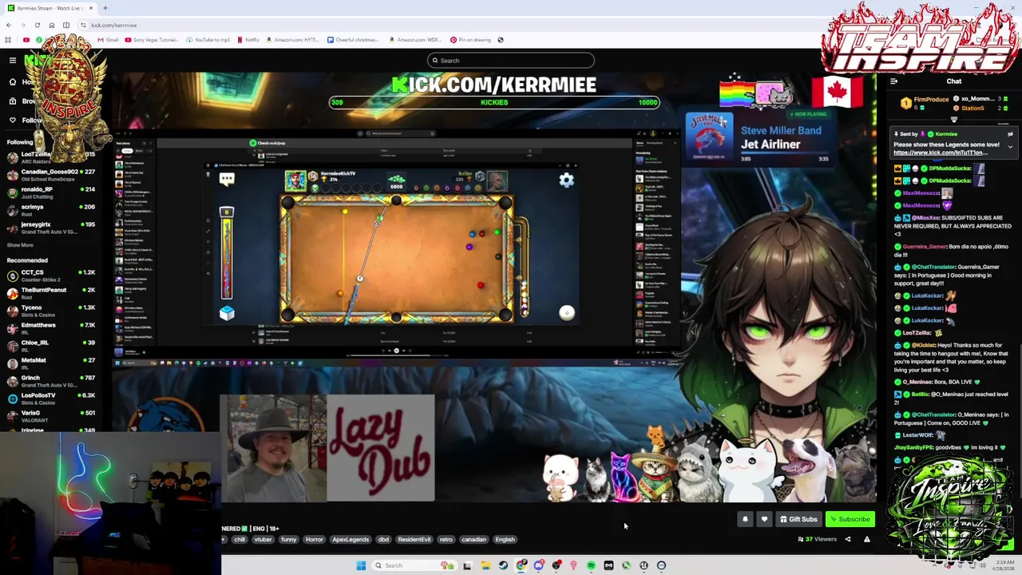Image resolution: width=1022 pixels, height=575 pixels.
Task: Toggle follow heart button
Action: pos(764,519)
